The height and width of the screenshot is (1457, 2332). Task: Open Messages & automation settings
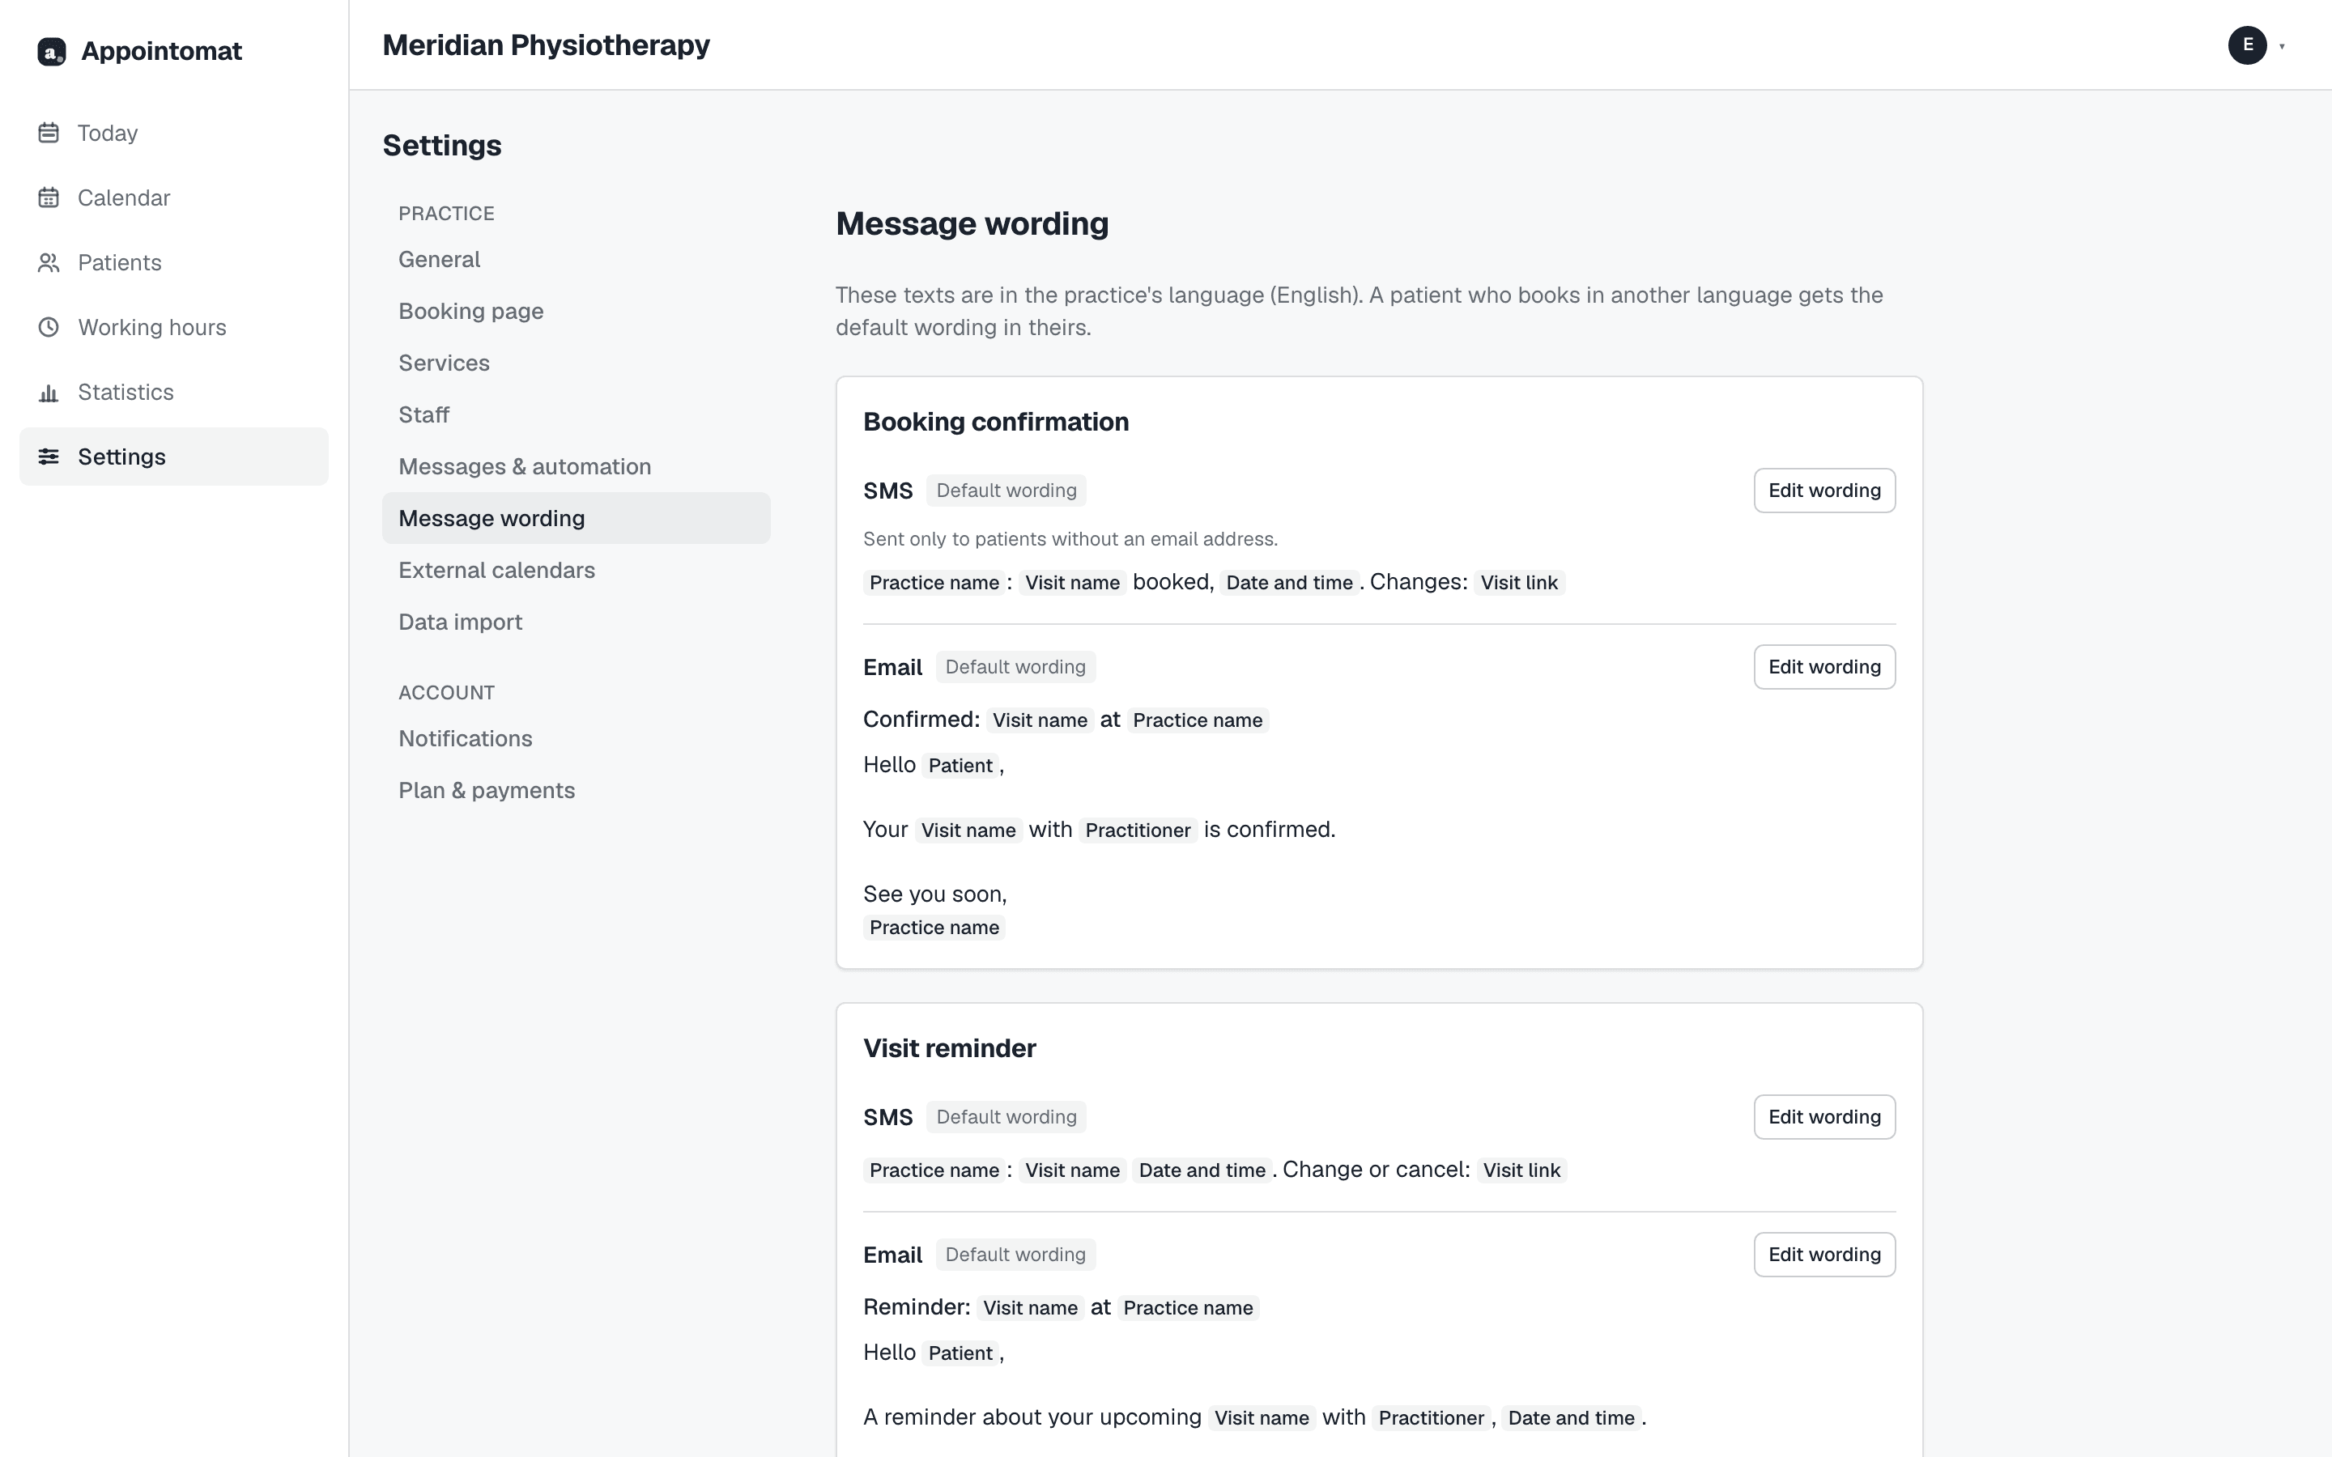pyautogui.click(x=577, y=466)
